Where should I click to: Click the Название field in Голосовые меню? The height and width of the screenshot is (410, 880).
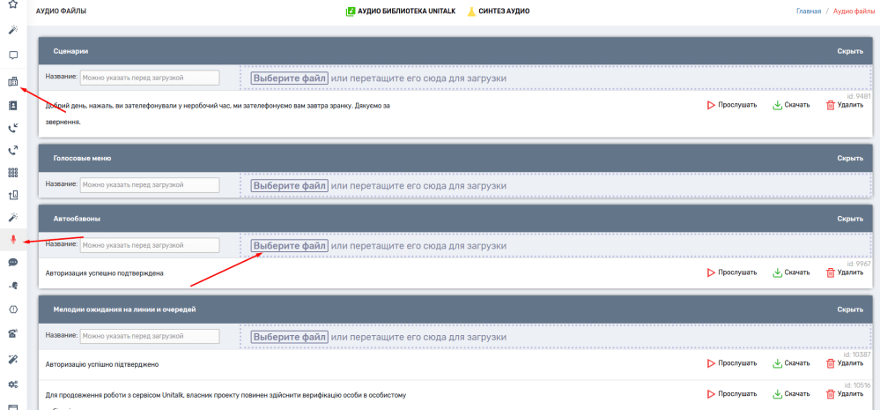150,185
